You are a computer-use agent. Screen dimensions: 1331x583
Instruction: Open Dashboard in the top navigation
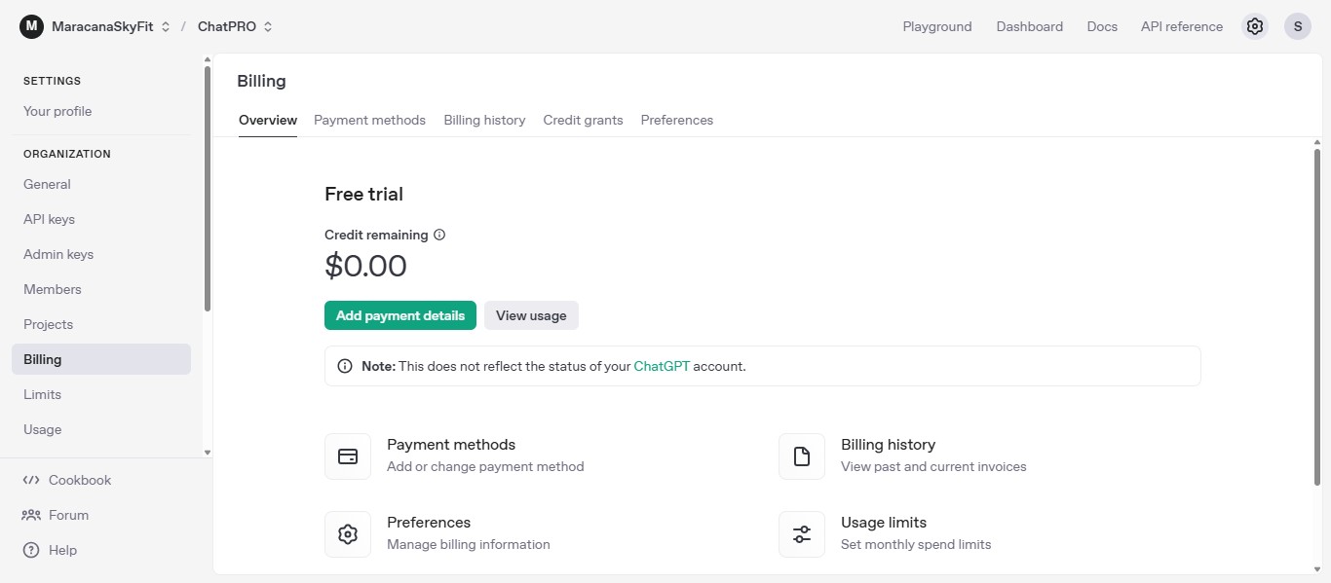coord(1029,26)
